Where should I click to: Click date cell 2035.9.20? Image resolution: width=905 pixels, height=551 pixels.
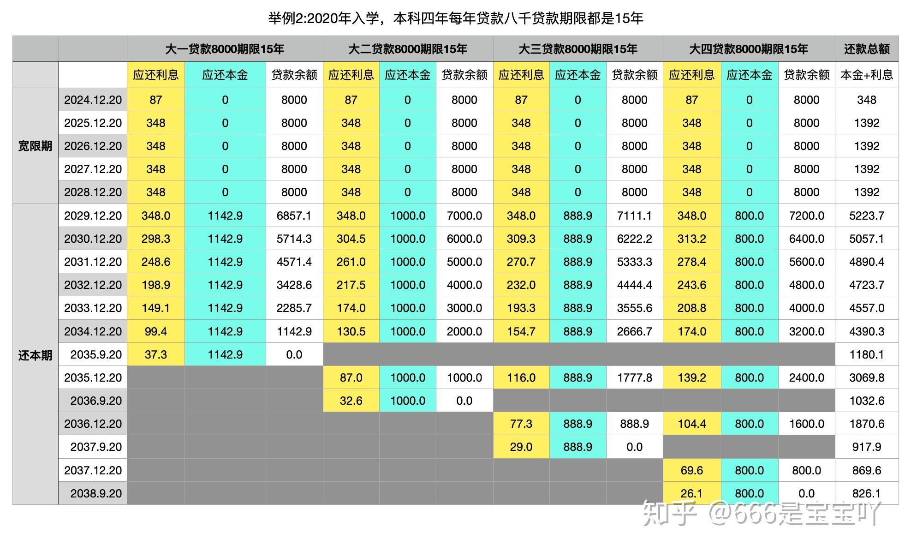(93, 354)
